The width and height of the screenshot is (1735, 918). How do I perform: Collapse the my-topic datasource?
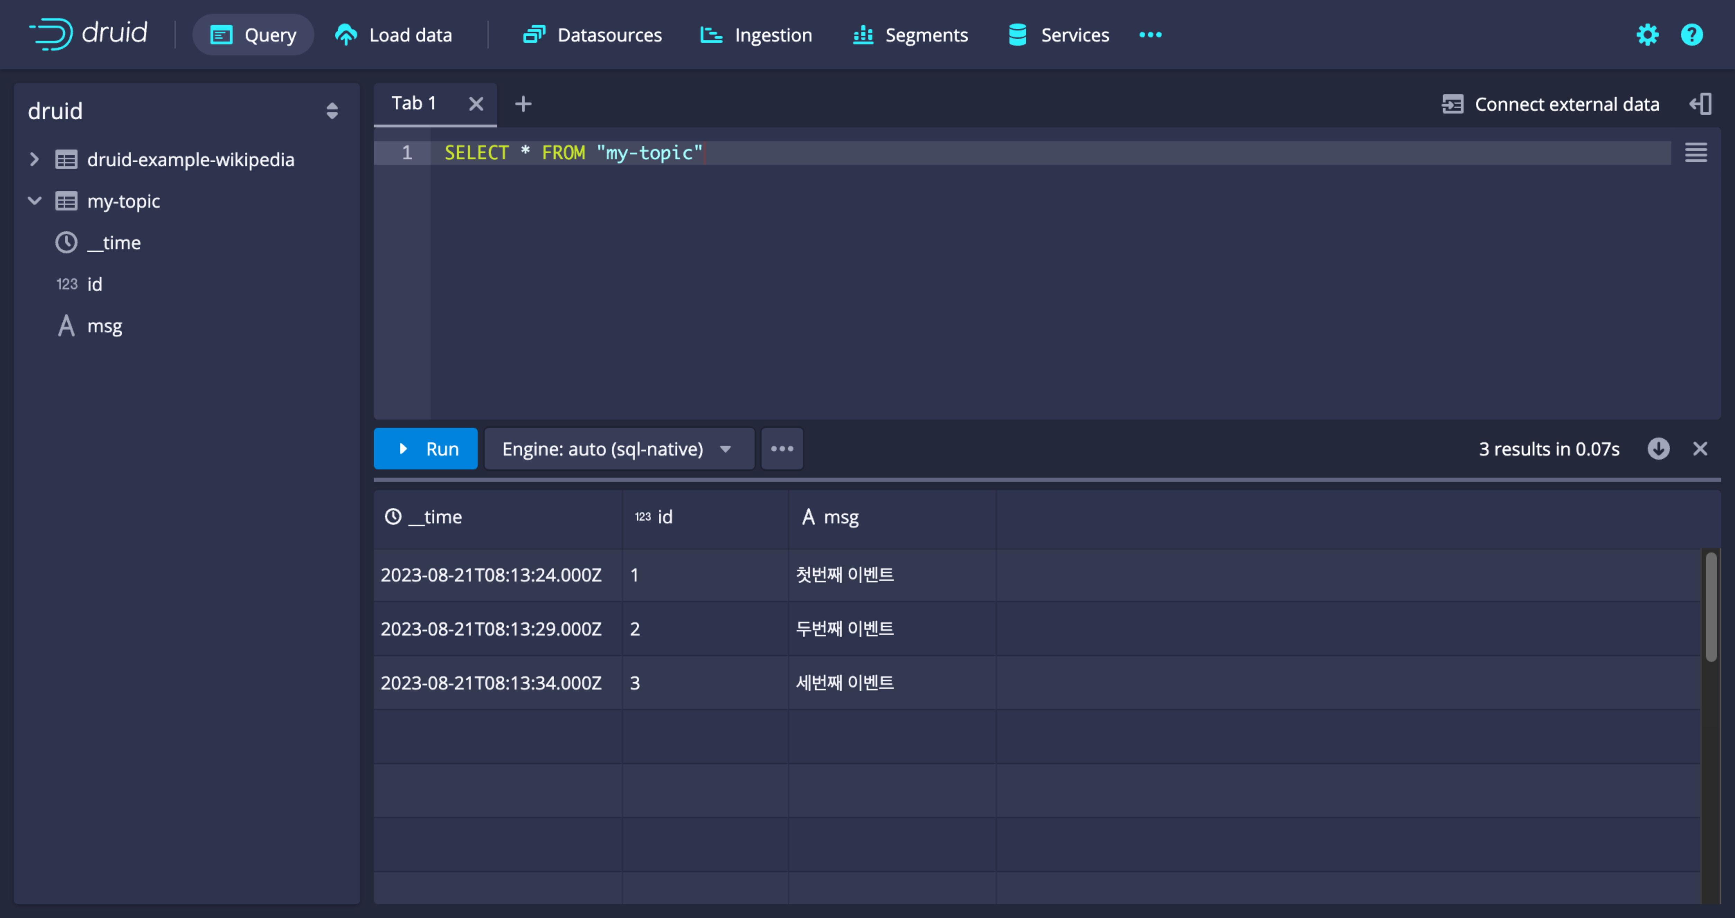click(x=34, y=201)
